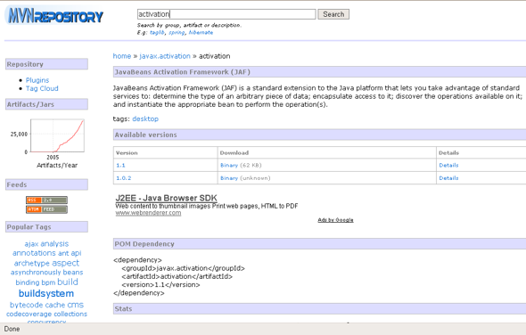
Task: Select the bytecode popular tag
Action: [26, 305]
